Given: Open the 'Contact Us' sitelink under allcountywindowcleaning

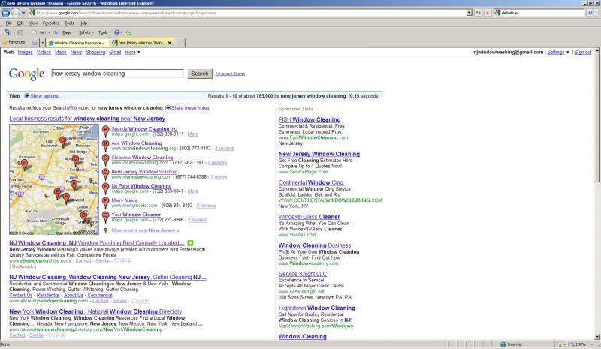Looking at the screenshot, I should (21, 296).
